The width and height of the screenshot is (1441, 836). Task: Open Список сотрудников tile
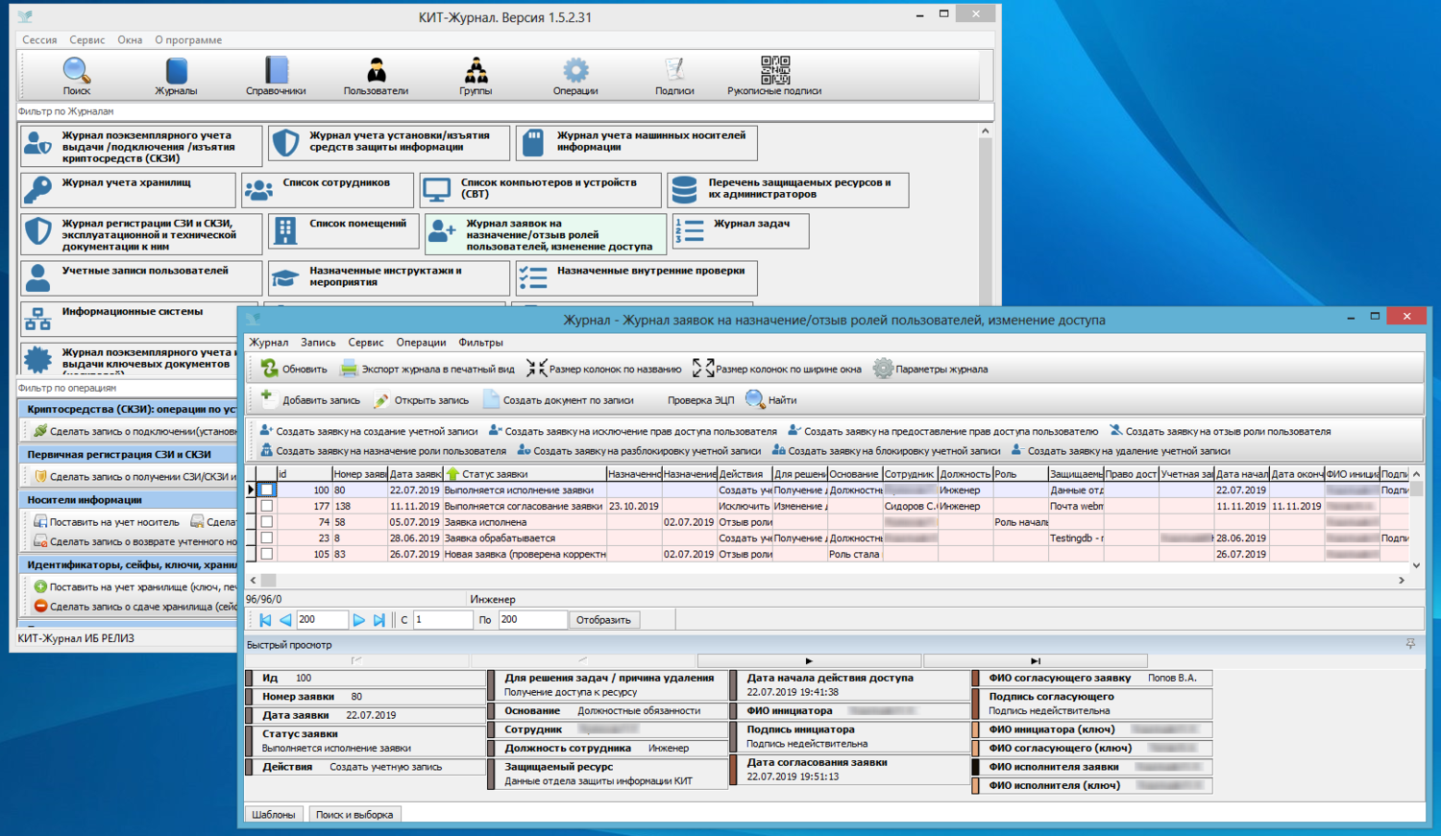tap(328, 190)
